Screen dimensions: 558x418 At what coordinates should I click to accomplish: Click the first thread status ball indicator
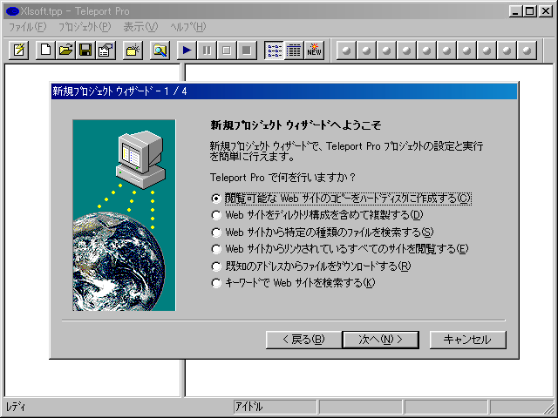pyautogui.click(x=346, y=51)
